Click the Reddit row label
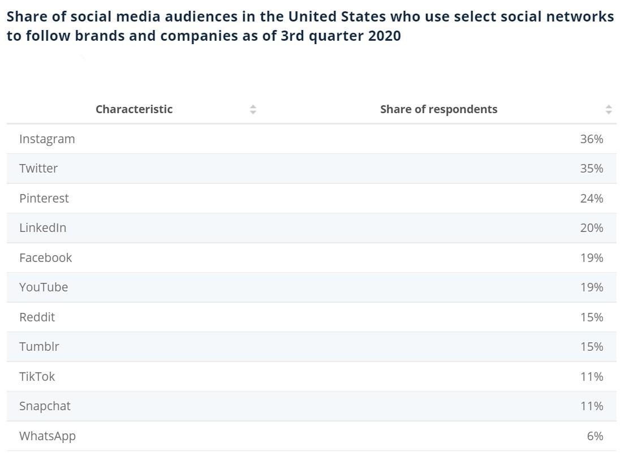The image size is (625, 460). click(37, 317)
